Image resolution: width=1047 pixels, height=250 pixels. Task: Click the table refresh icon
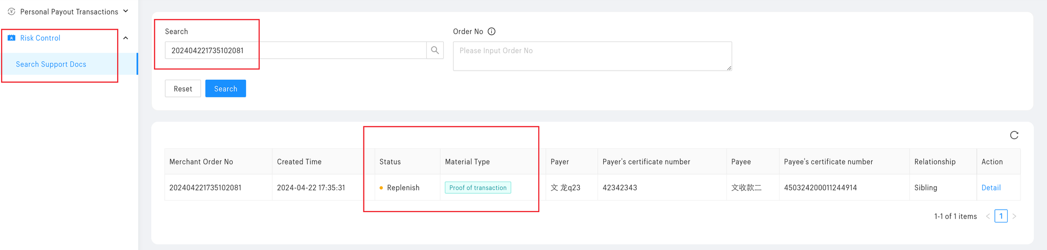[x=1014, y=135]
